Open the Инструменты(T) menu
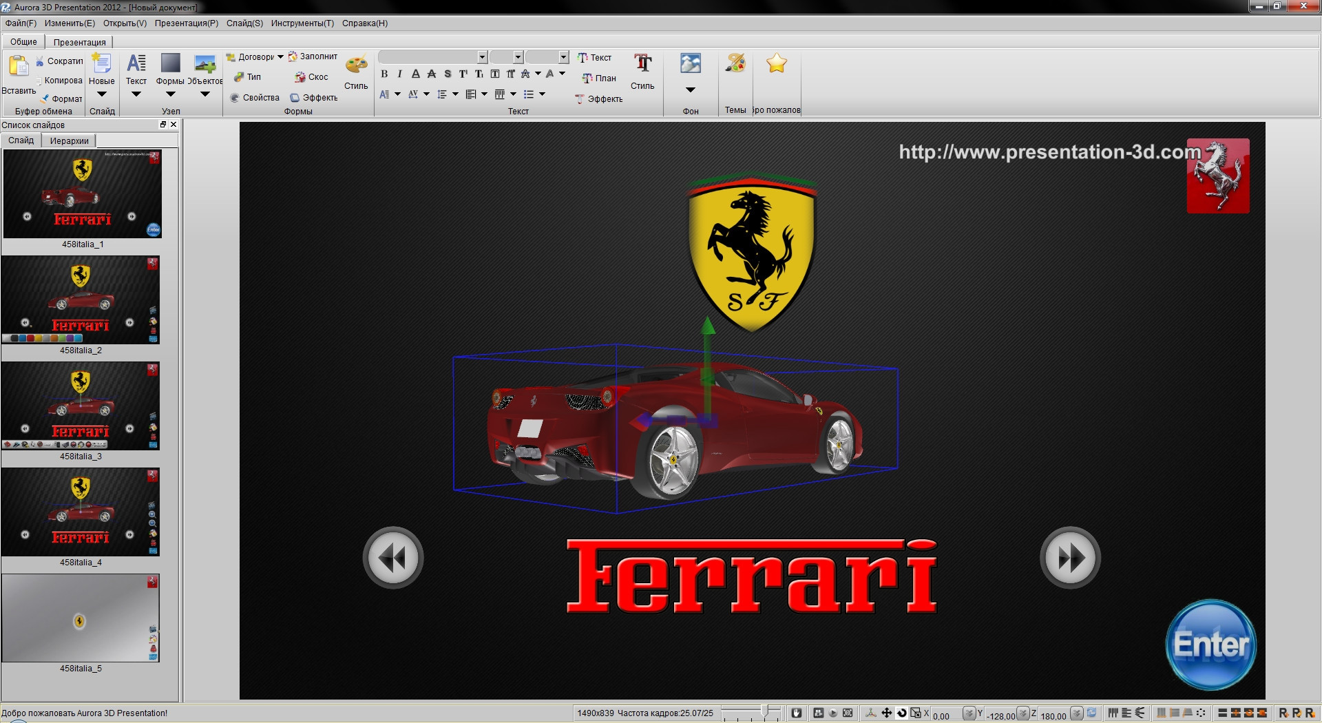The width and height of the screenshot is (1322, 723). (302, 23)
